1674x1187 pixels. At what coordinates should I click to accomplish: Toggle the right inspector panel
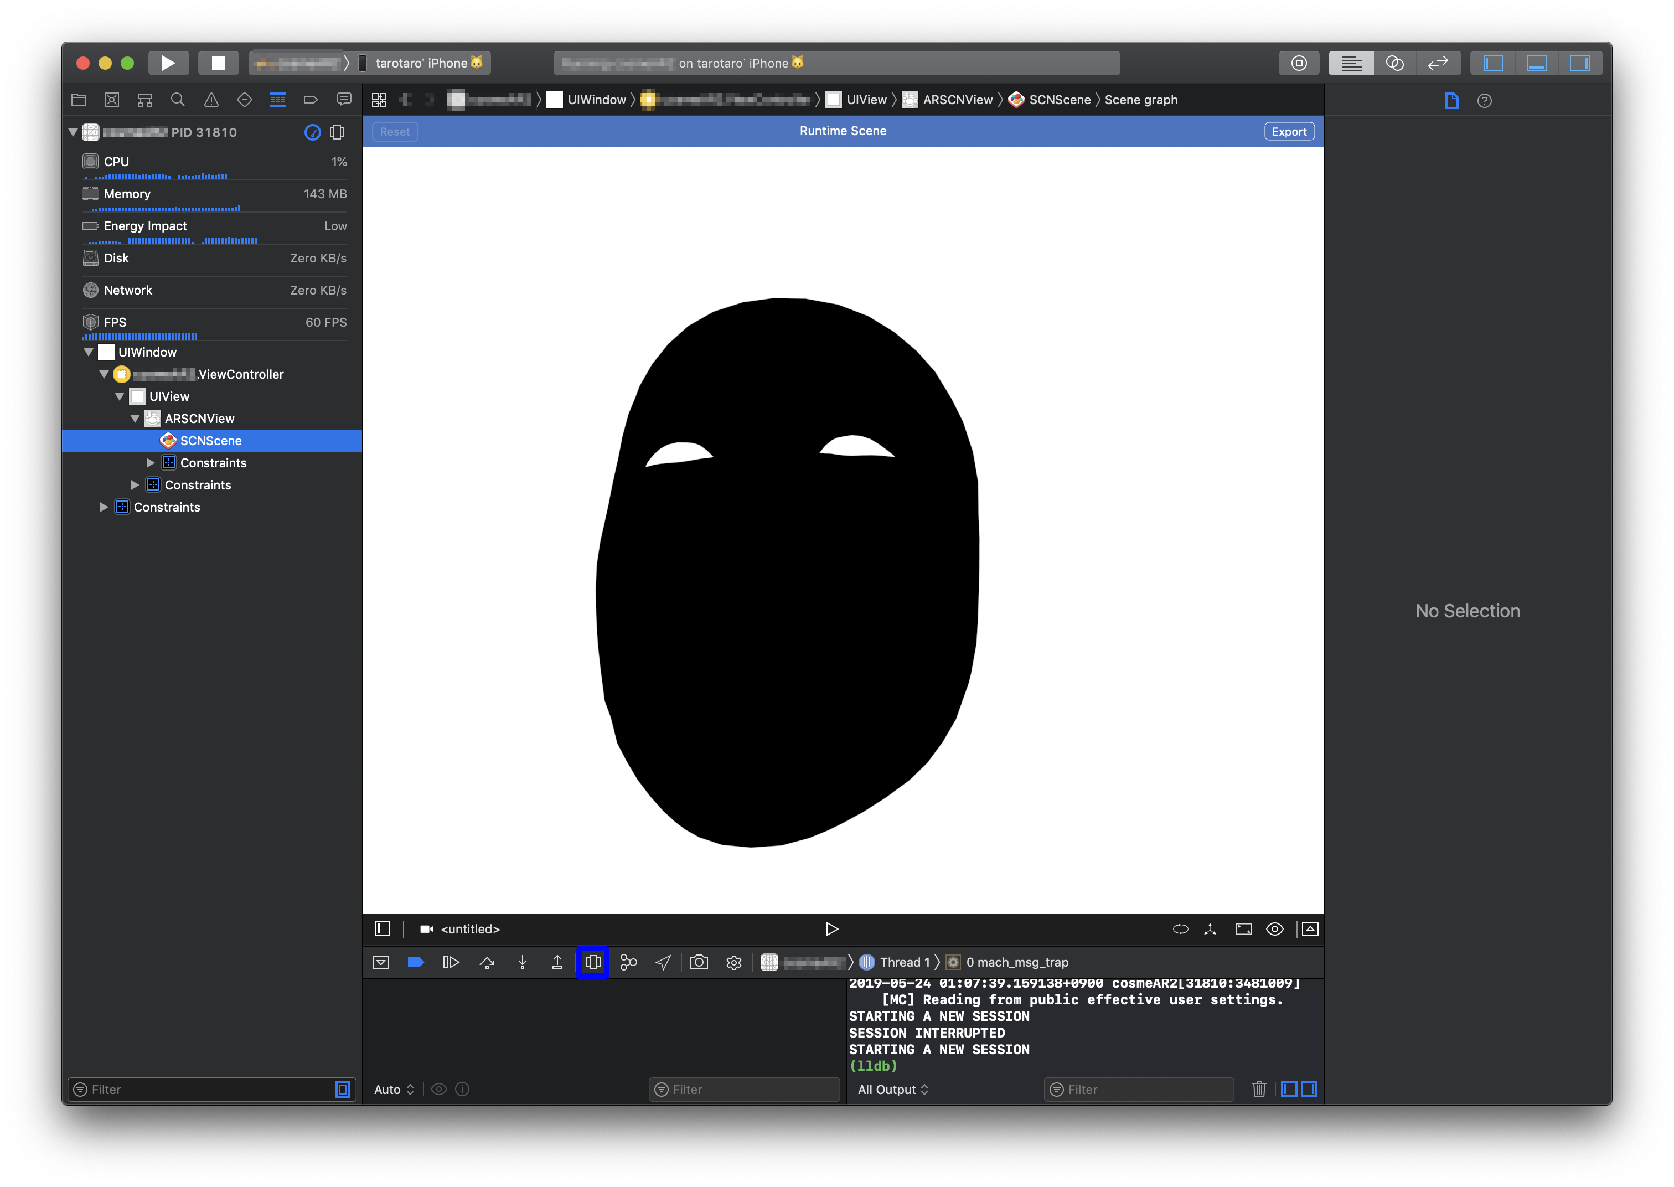click(1580, 64)
